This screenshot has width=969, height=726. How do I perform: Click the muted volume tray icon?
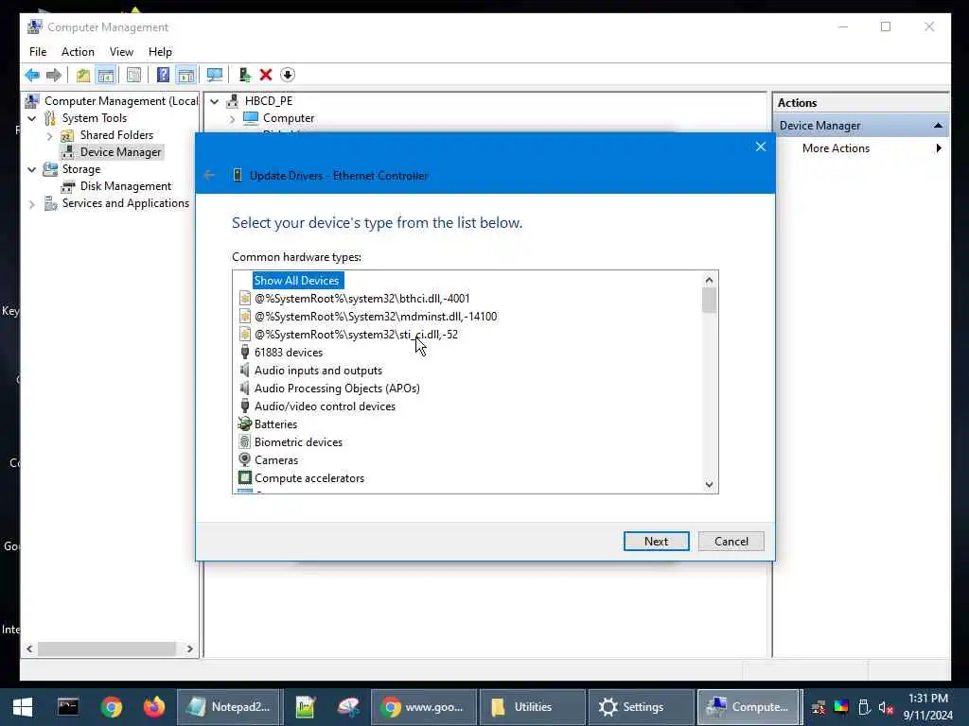[886, 707]
